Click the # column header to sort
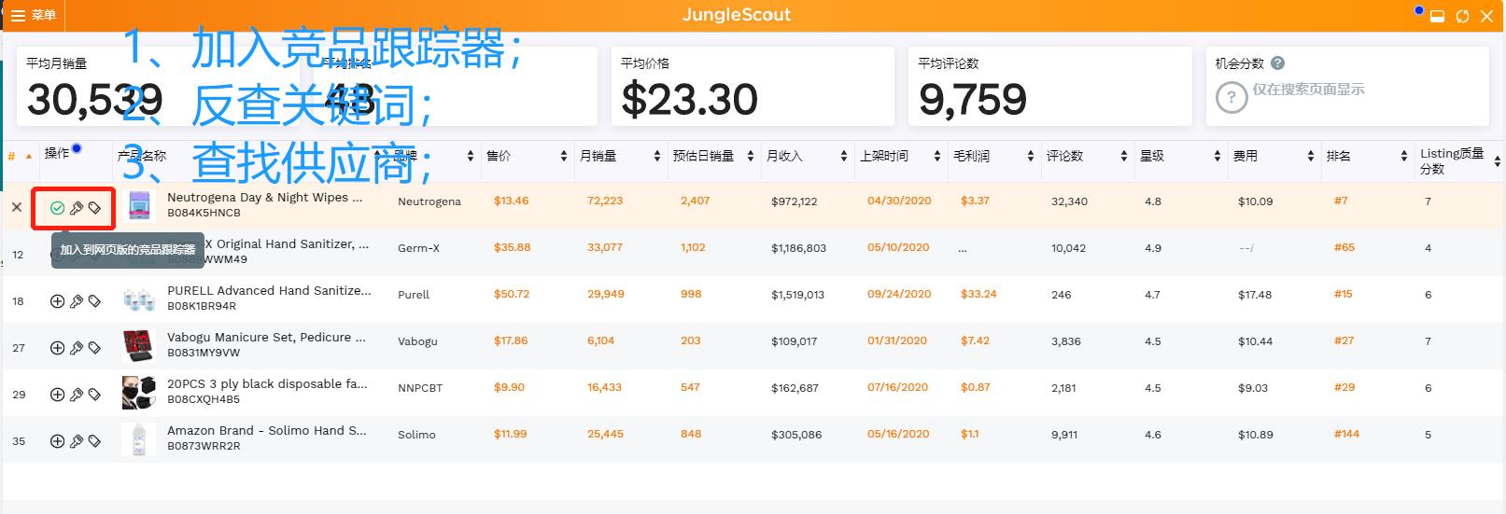Screen dimensions: 1506x514 pyautogui.click(x=12, y=156)
